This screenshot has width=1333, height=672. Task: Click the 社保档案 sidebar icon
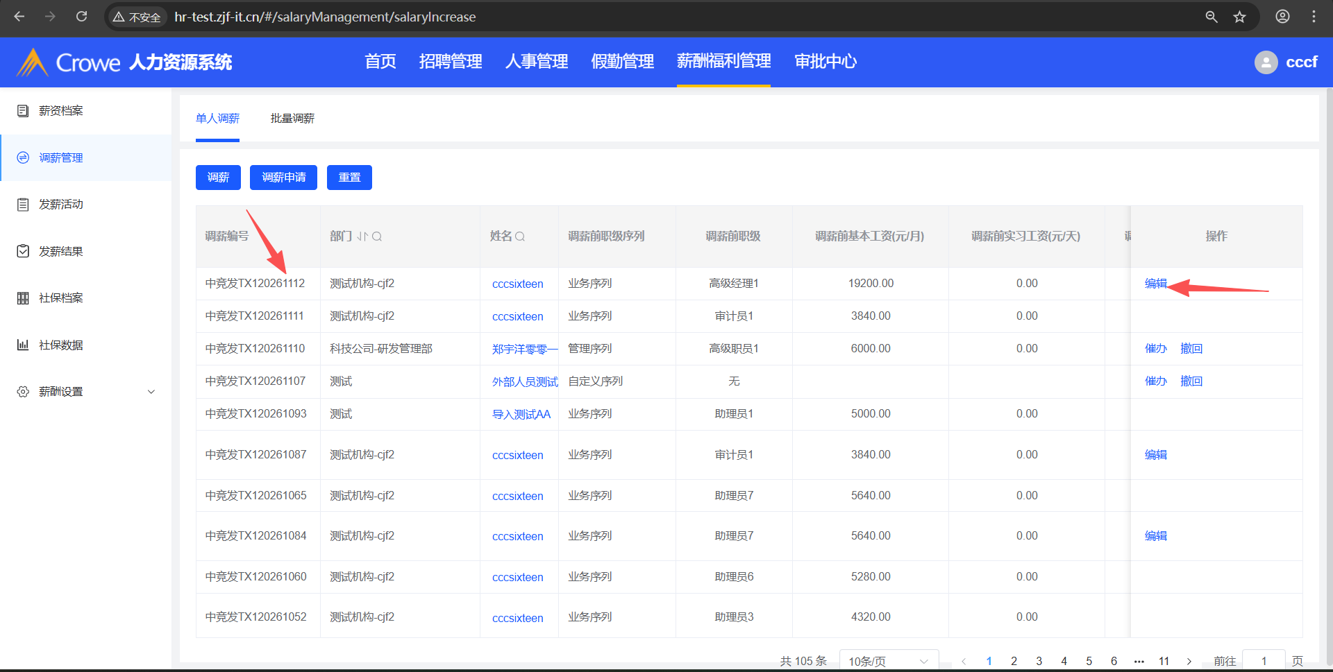pos(23,298)
